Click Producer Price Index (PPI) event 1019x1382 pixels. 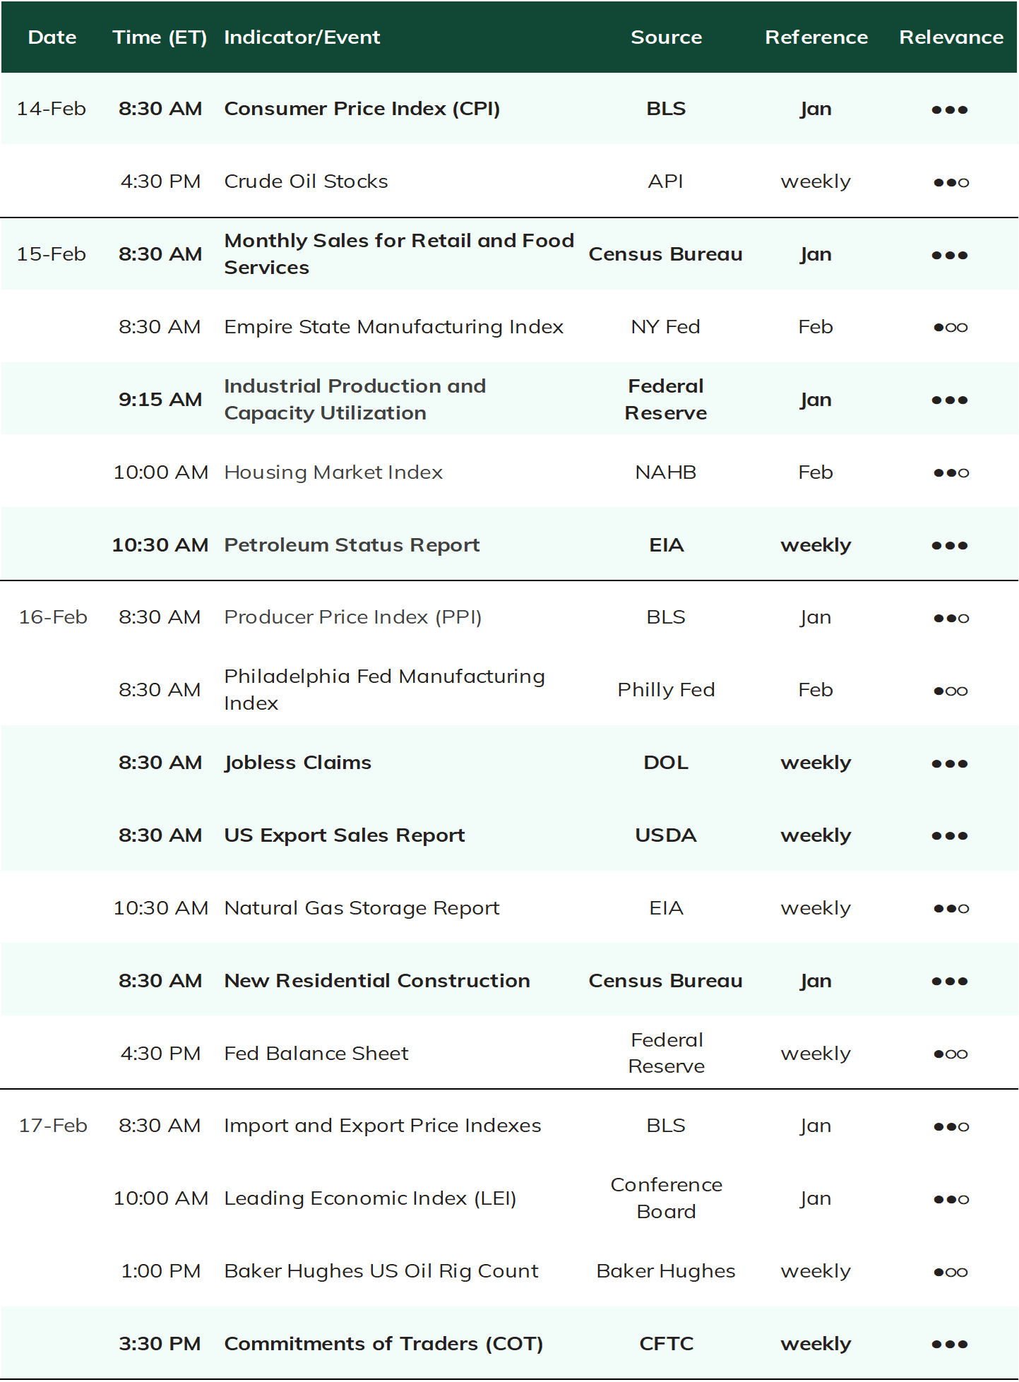pyautogui.click(x=353, y=617)
